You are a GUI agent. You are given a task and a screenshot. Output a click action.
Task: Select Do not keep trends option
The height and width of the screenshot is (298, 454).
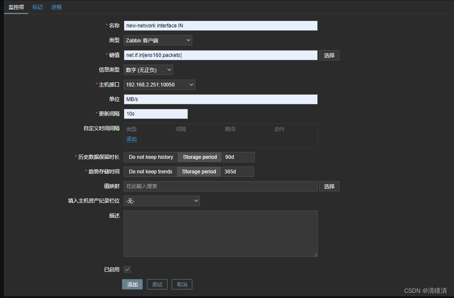(151, 172)
